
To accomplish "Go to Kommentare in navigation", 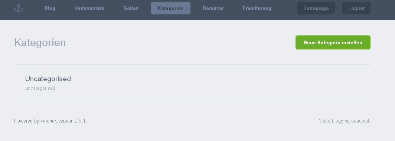I will [89, 8].
